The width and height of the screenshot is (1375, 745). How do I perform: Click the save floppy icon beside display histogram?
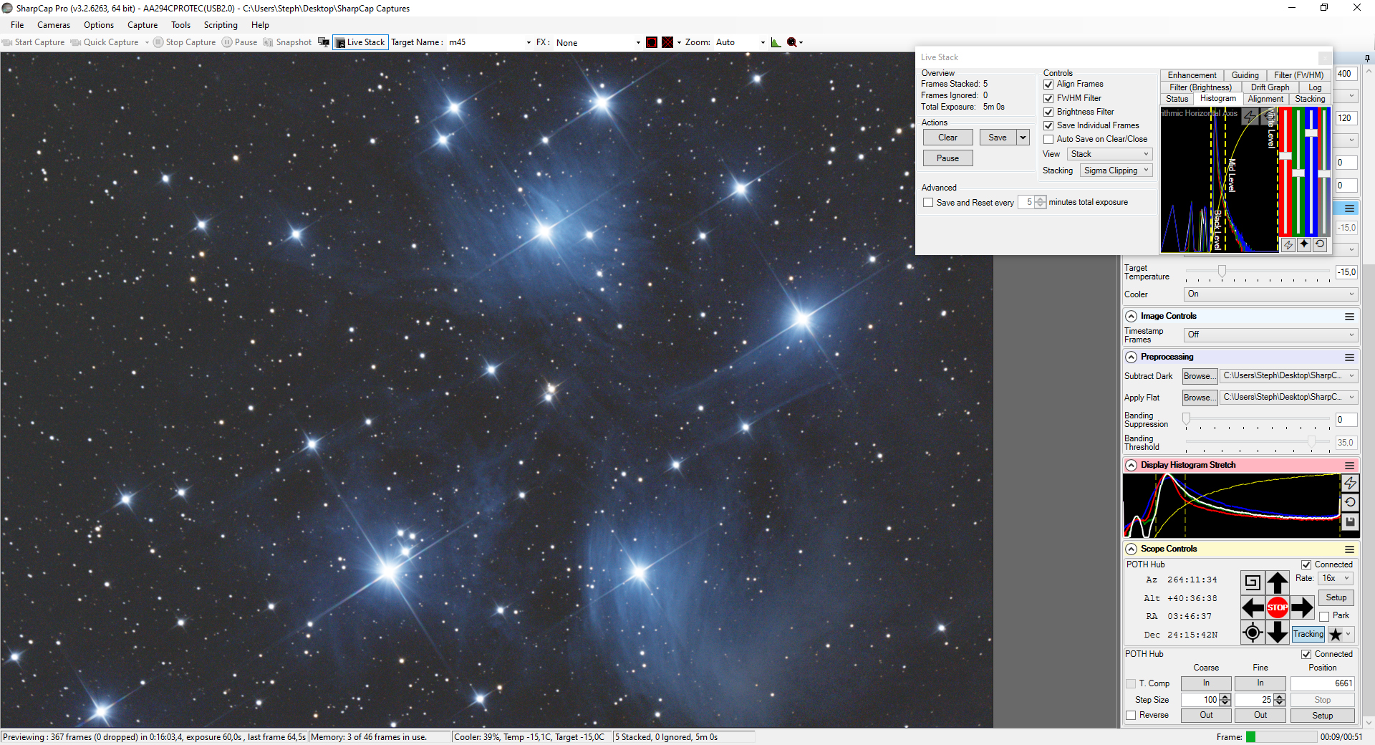[1350, 522]
